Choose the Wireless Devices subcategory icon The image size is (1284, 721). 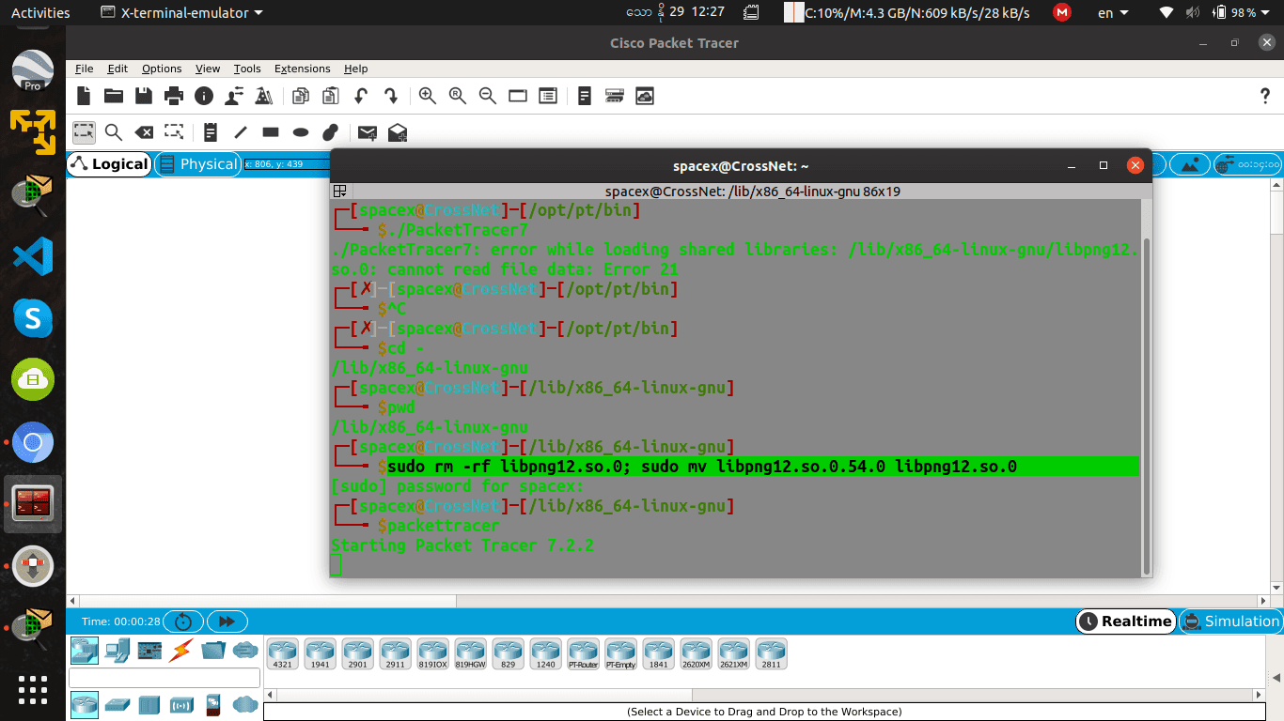[x=180, y=704]
